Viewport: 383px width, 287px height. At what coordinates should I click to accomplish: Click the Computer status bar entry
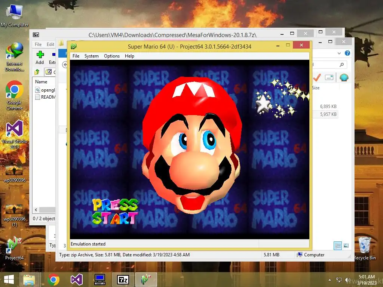pos(311,255)
